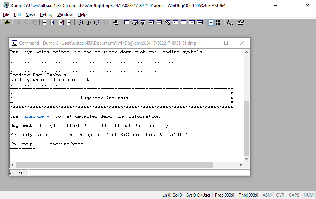Open the Debug menu
Screen dimensions: 316x199
click(46, 14)
